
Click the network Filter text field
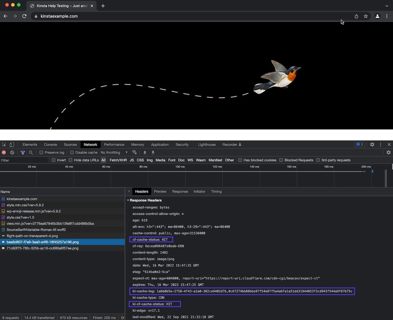pyautogui.click(x=24, y=160)
